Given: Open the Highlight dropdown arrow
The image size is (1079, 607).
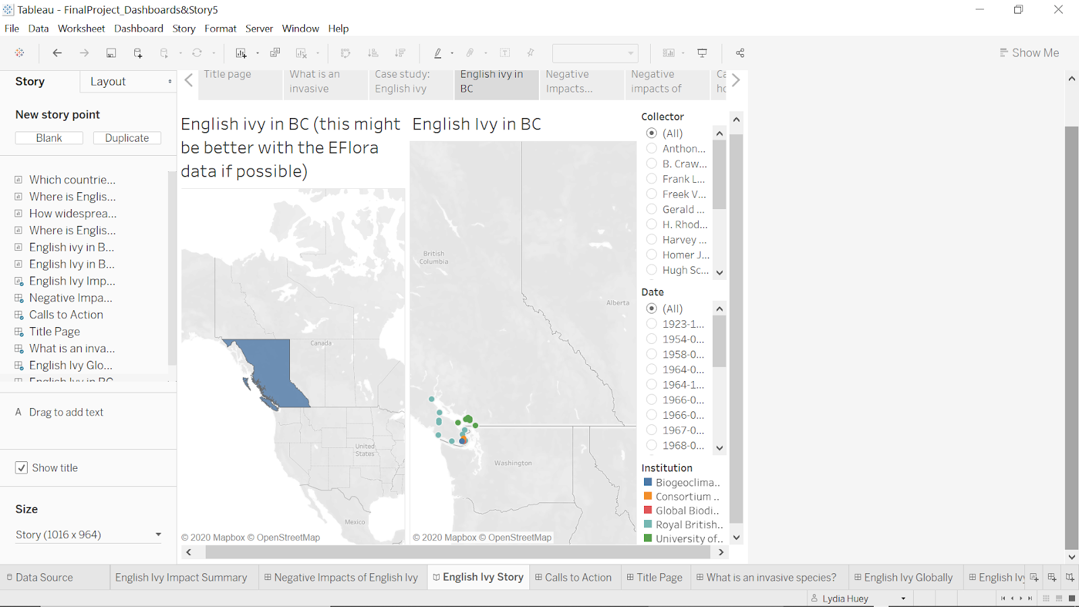Looking at the screenshot, I should click(x=452, y=53).
